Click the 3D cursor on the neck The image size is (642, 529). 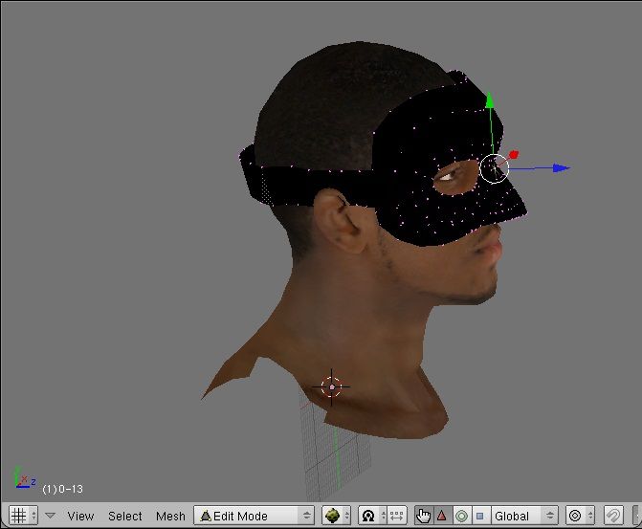coord(332,386)
